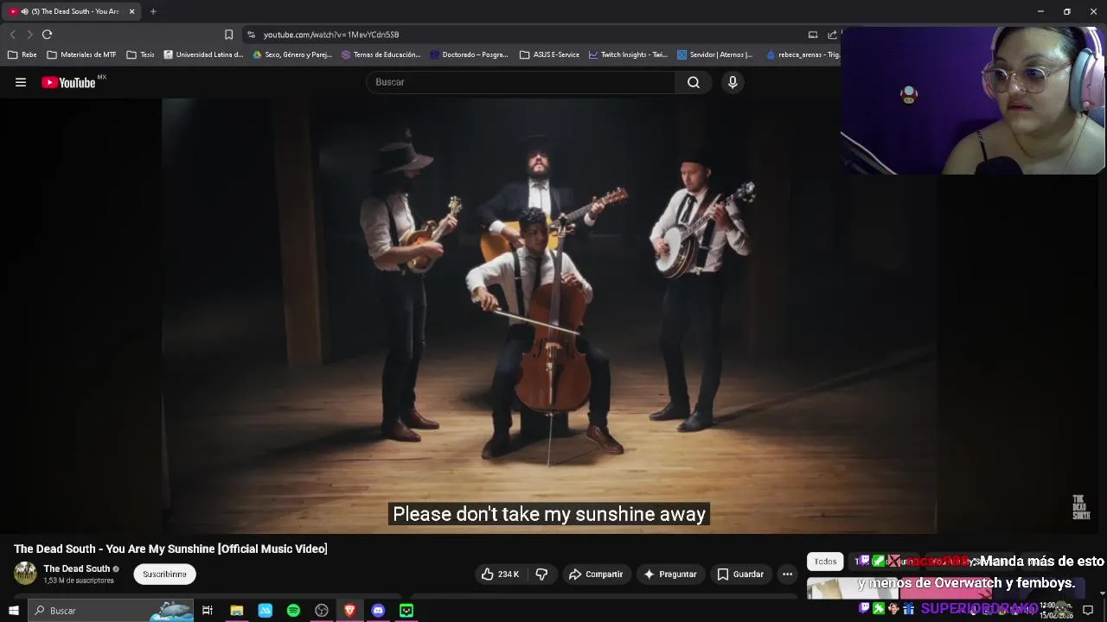Open Windows Start menu
The height and width of the screenshot is (622, 1107).
pyautogui.click(x=13, y=611)
